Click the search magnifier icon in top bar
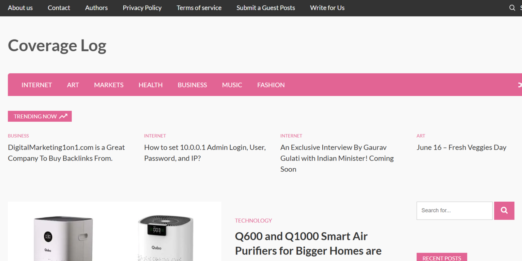Viewport: 522px width, 261px height. pyautogui.click(x=512, y=8)
